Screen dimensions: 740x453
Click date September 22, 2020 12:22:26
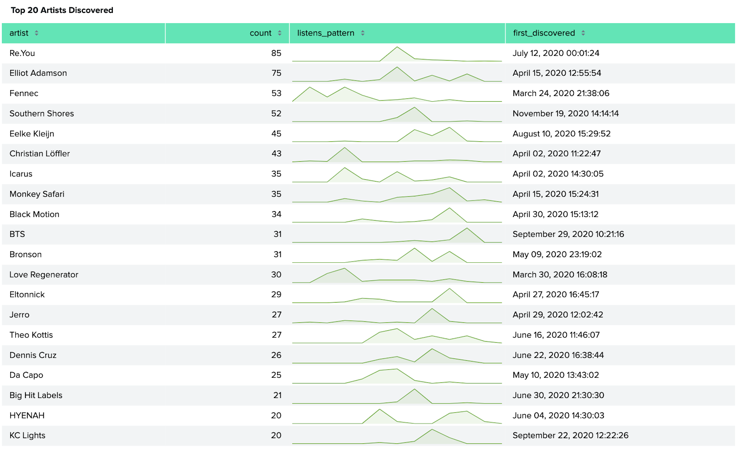coord(571,435)
